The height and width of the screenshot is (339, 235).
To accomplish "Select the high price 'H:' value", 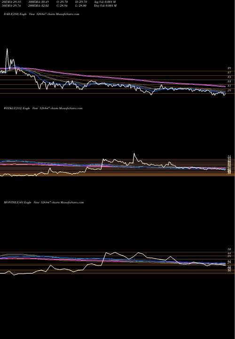I will coord(81,2).
